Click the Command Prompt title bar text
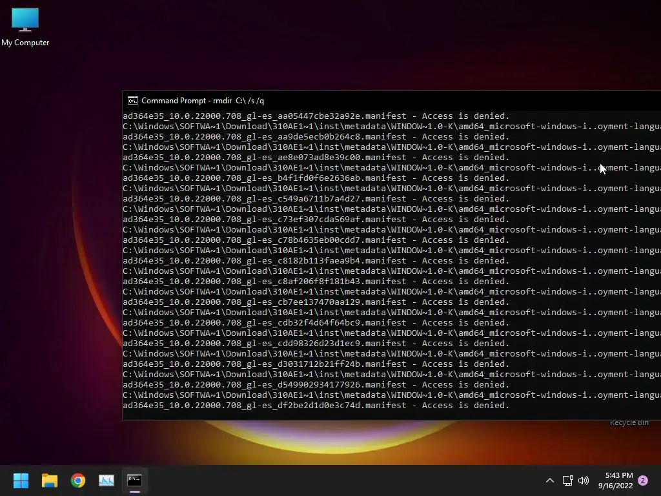Image resolution: width=661 pixels, height=496 pixels. coord(203,101)
